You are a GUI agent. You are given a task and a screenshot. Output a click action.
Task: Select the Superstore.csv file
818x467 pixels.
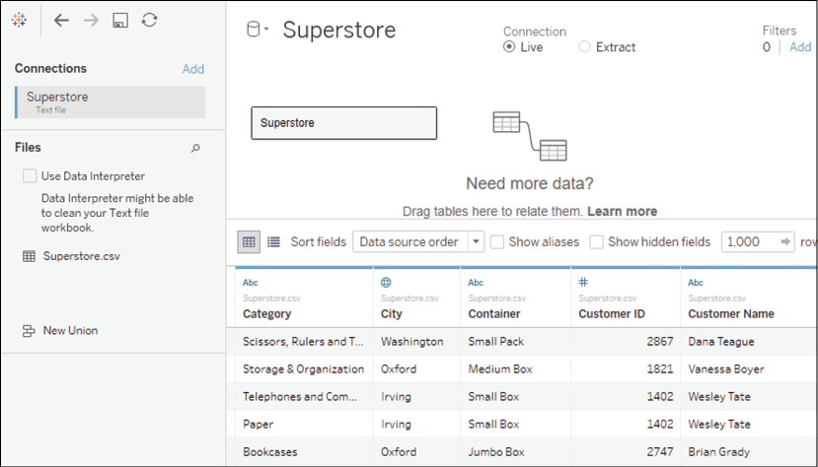[81, 256]
